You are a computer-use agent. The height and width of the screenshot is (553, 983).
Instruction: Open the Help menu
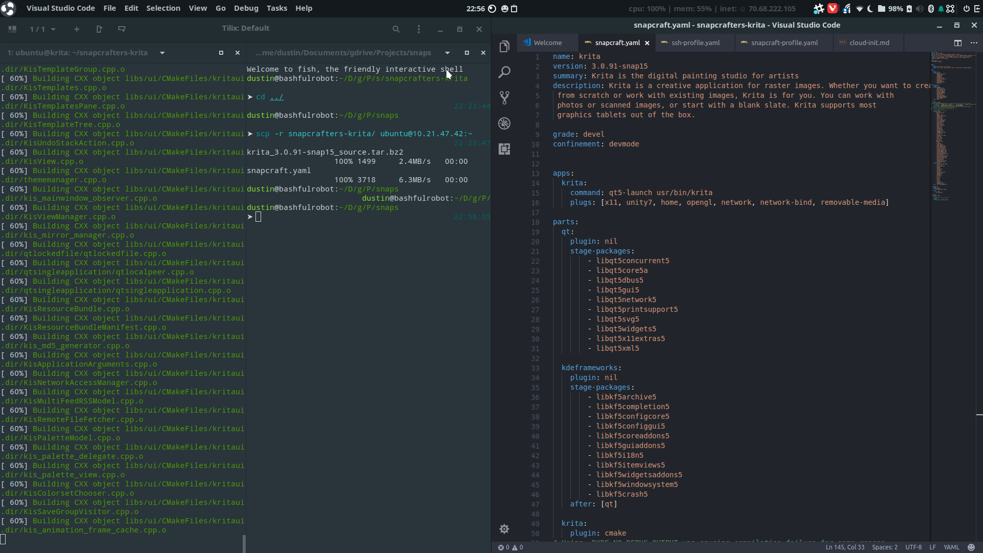(304, 8)
